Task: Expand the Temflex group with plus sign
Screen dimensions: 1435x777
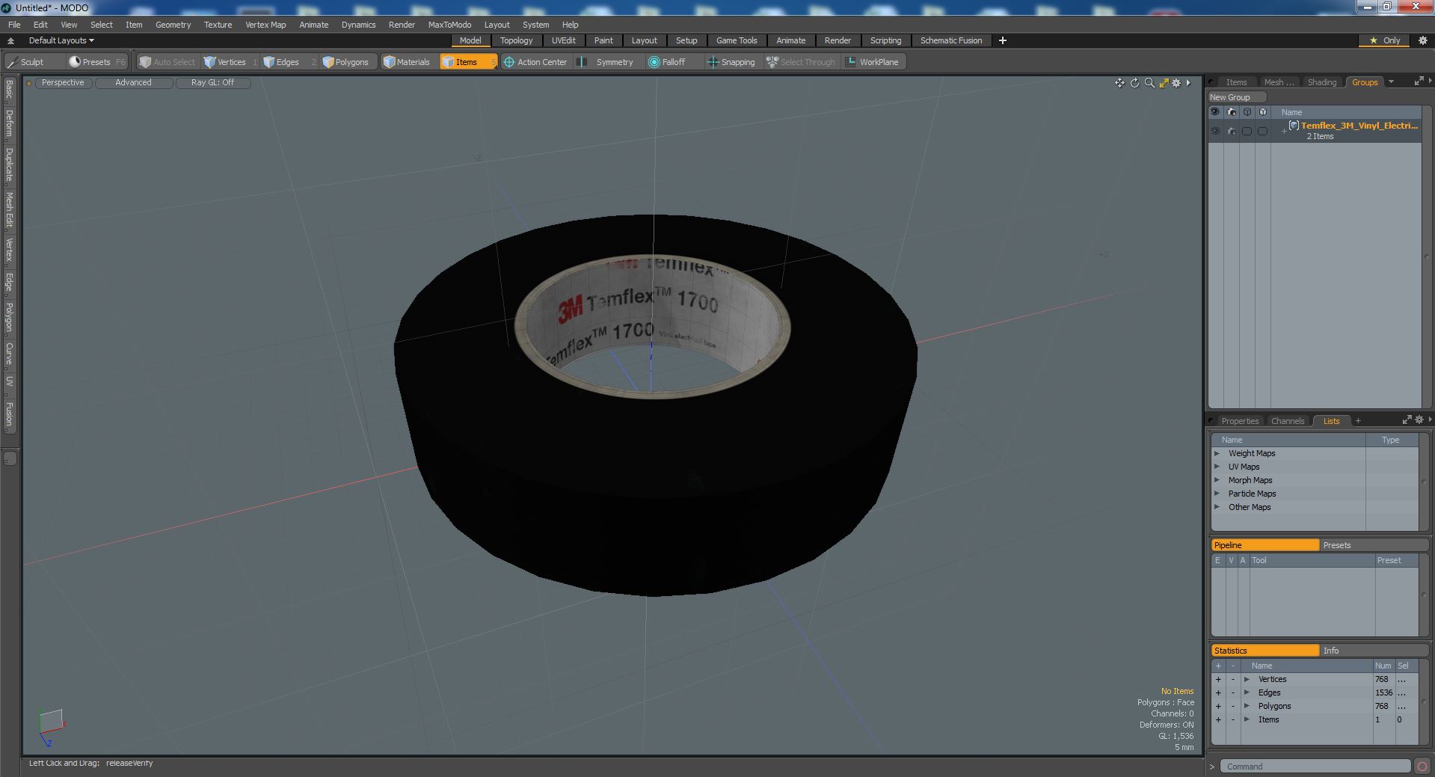Action: 1284,132
